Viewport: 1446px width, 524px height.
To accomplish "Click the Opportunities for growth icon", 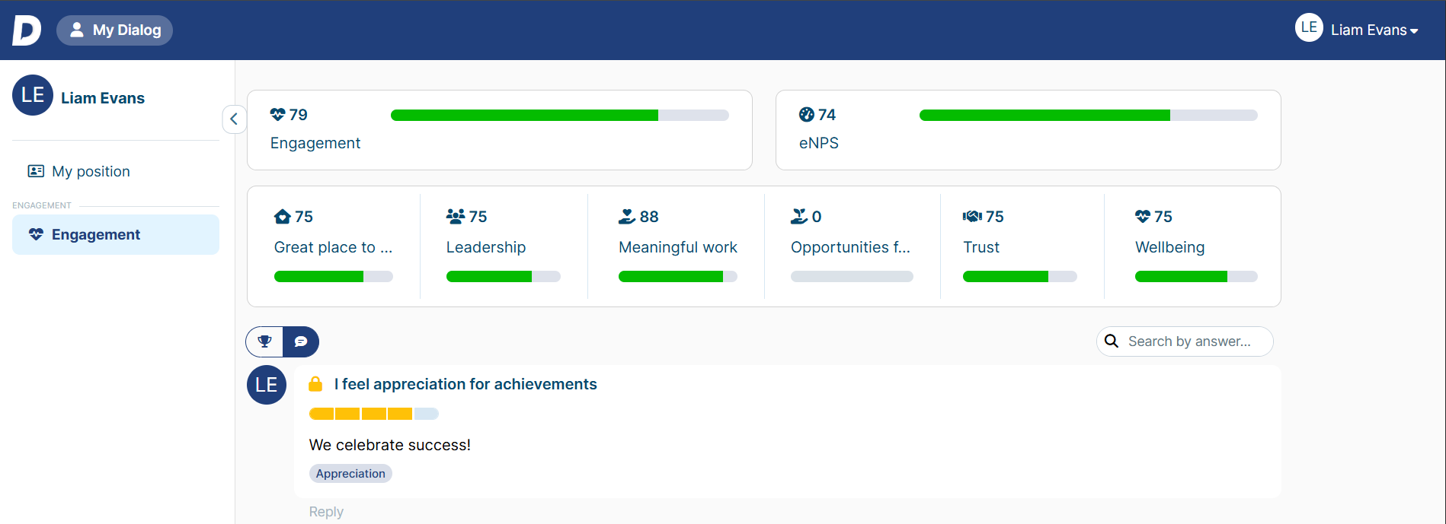I will point(799,217).
